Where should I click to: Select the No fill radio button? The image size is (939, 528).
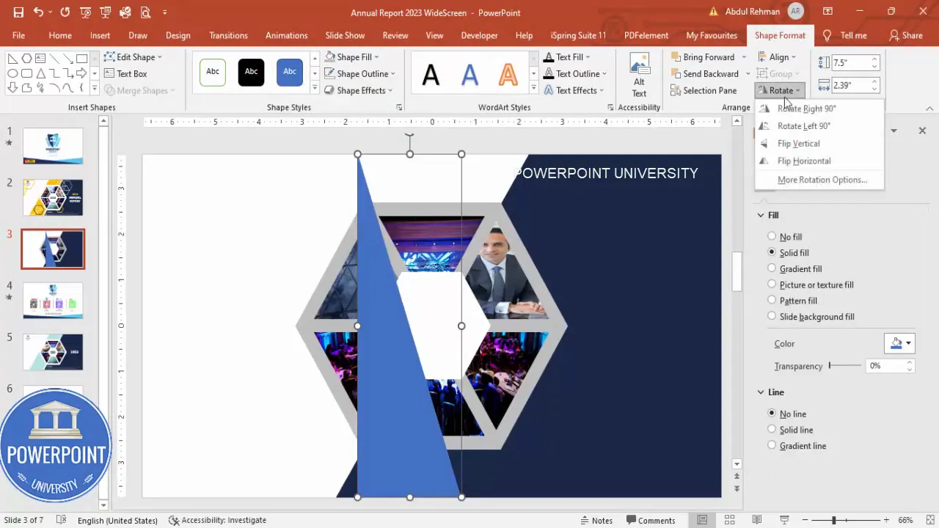click(772, 237)
